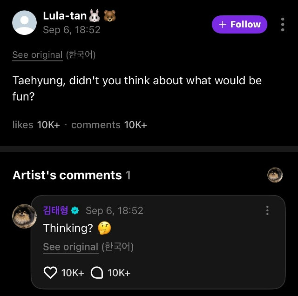Tap the 김태형 artist name
This screenshot has height=296, width=298.
coord(55,211)
